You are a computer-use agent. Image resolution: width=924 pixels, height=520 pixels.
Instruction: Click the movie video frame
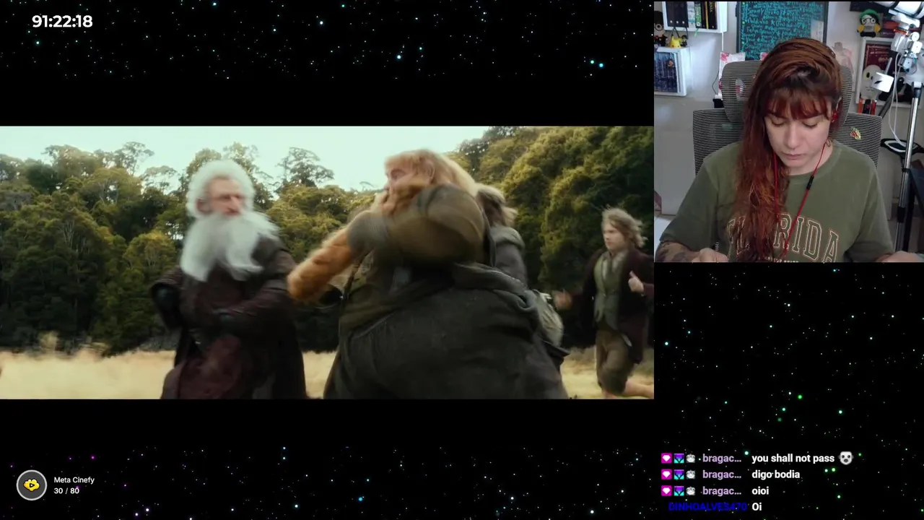click(x=326, y=263)
